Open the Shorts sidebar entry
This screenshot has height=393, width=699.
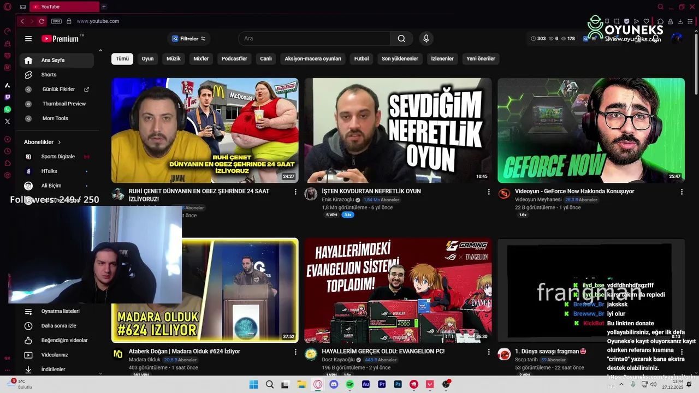tap(57, 75)
